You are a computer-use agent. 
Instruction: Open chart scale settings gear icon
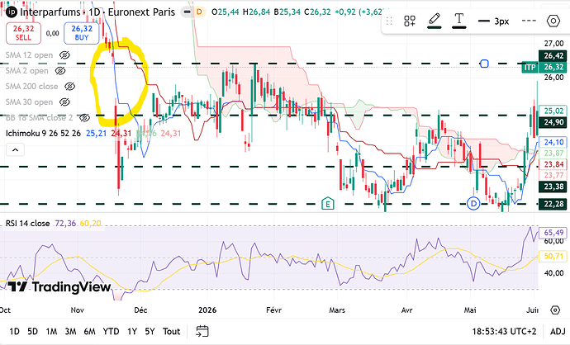(x=555, y=310)
